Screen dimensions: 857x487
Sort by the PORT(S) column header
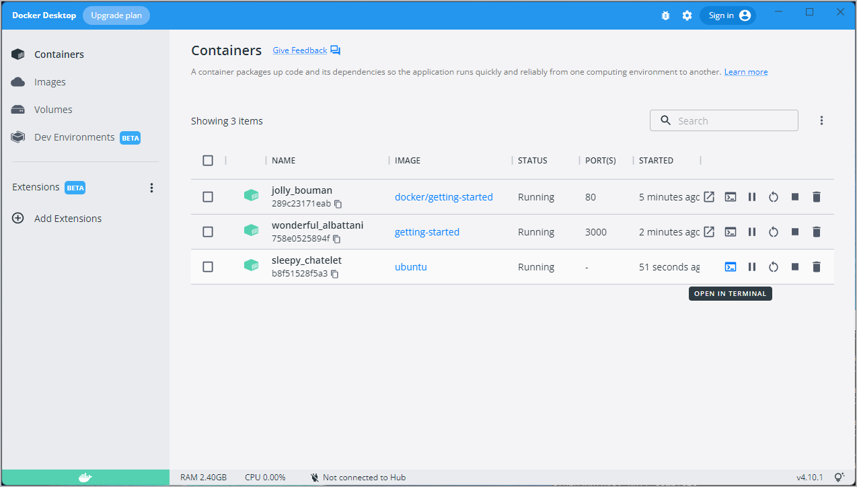[601, 161]
